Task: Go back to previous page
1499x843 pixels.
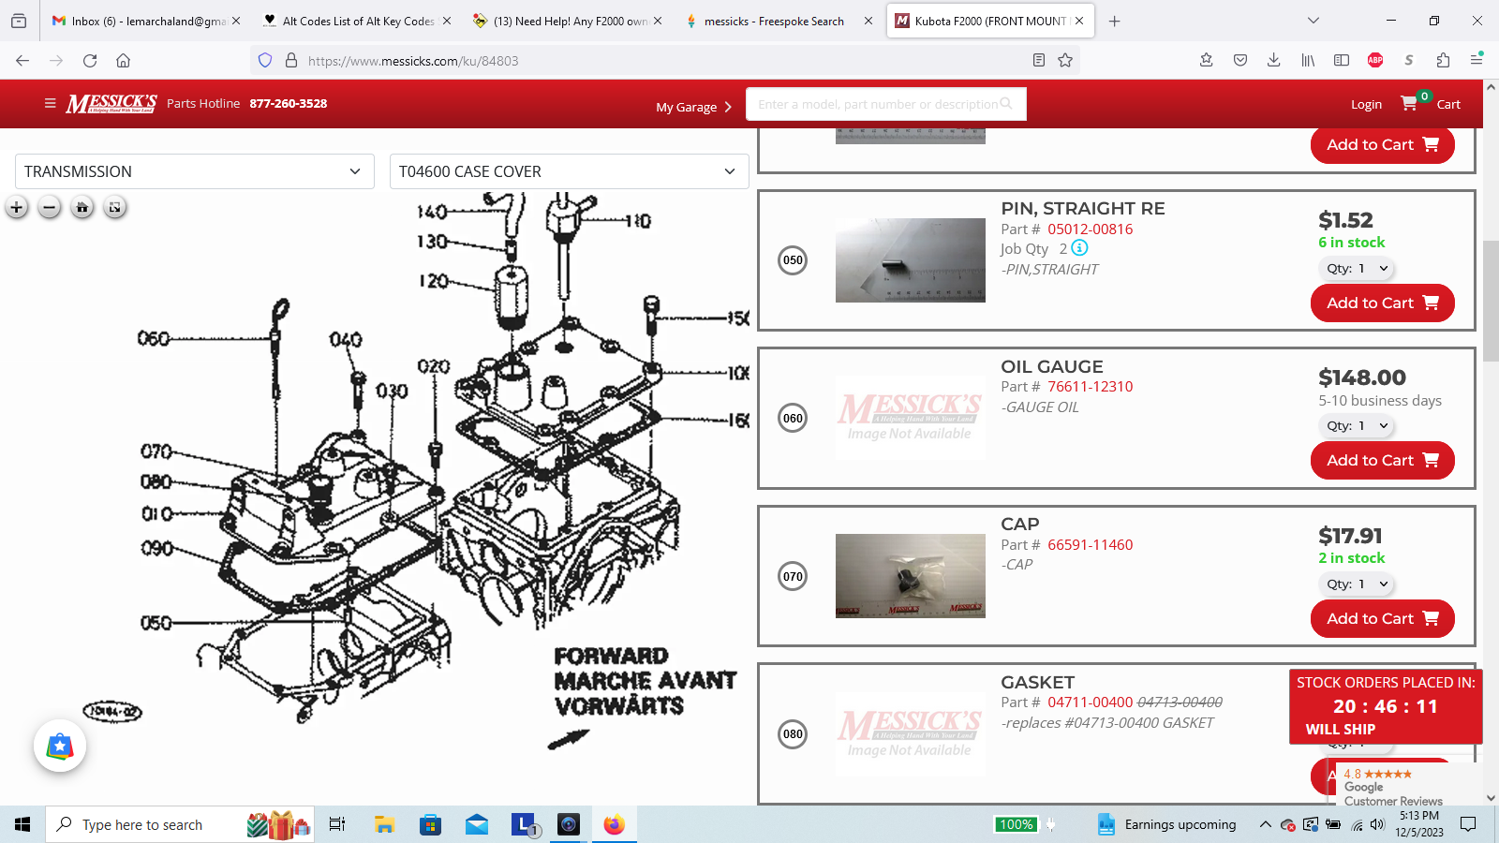Action: tap(22, 61)
